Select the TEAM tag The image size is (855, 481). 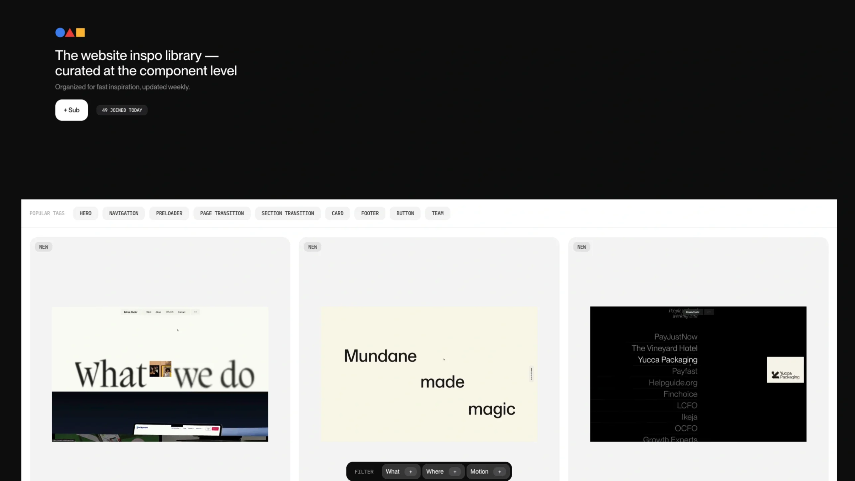coord(438,213)
